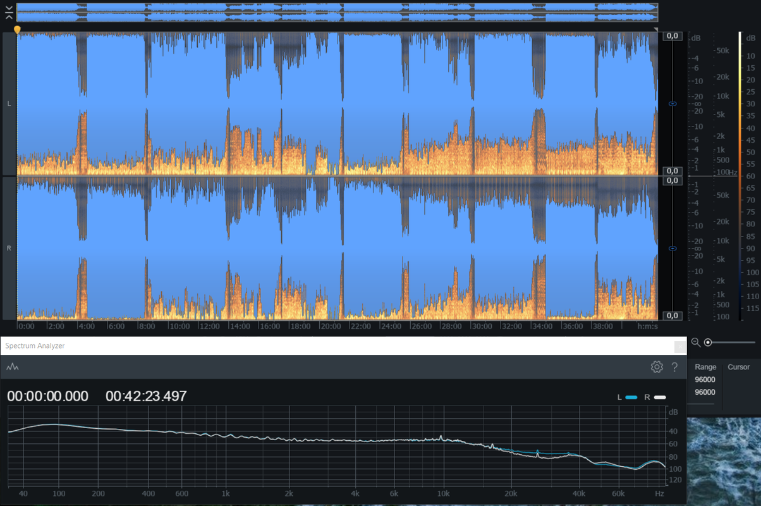Click the spectrogram color scale bar
Screen dimensions: 761x506
point(741,176)
